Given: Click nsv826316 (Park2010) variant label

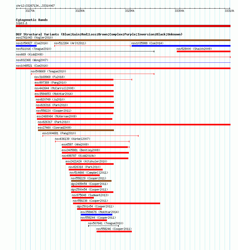Looking at the screenshot, I should tap(52, 105).
